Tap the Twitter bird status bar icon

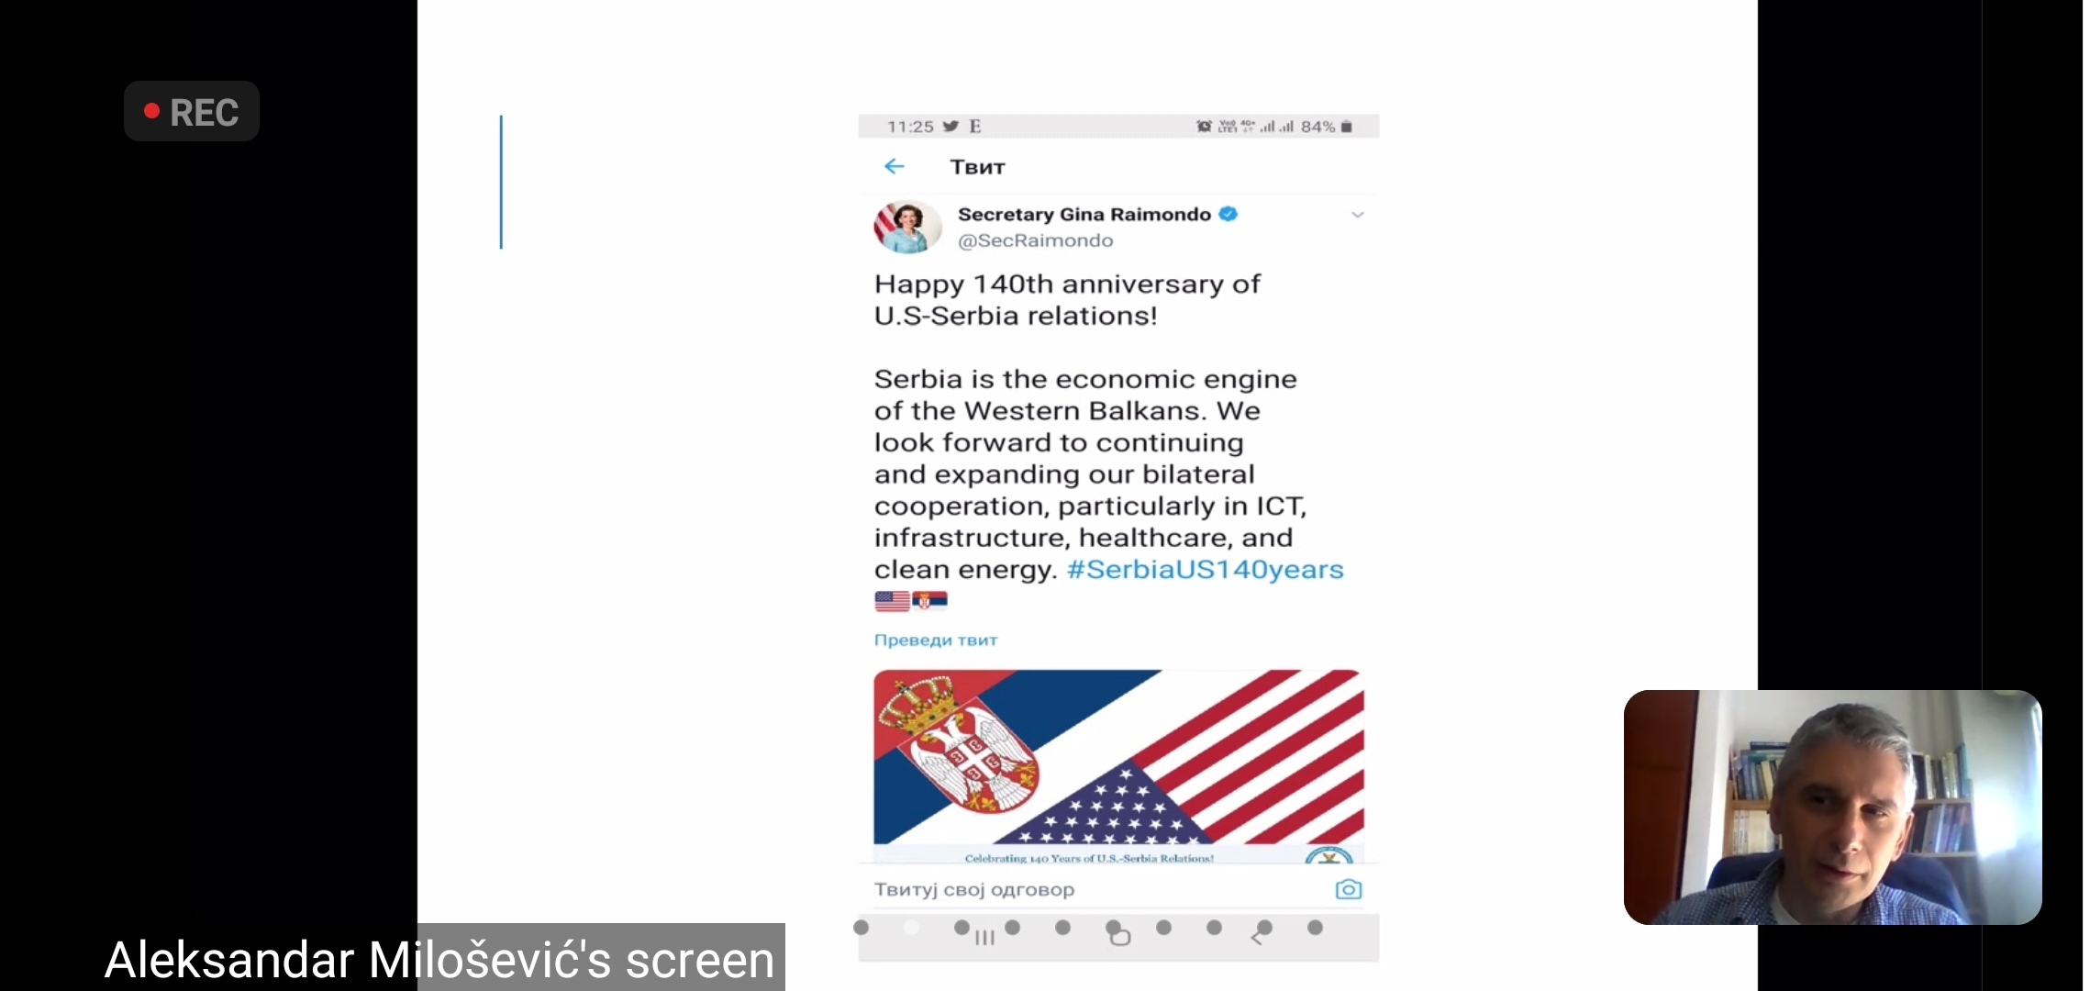coord(951,127)
